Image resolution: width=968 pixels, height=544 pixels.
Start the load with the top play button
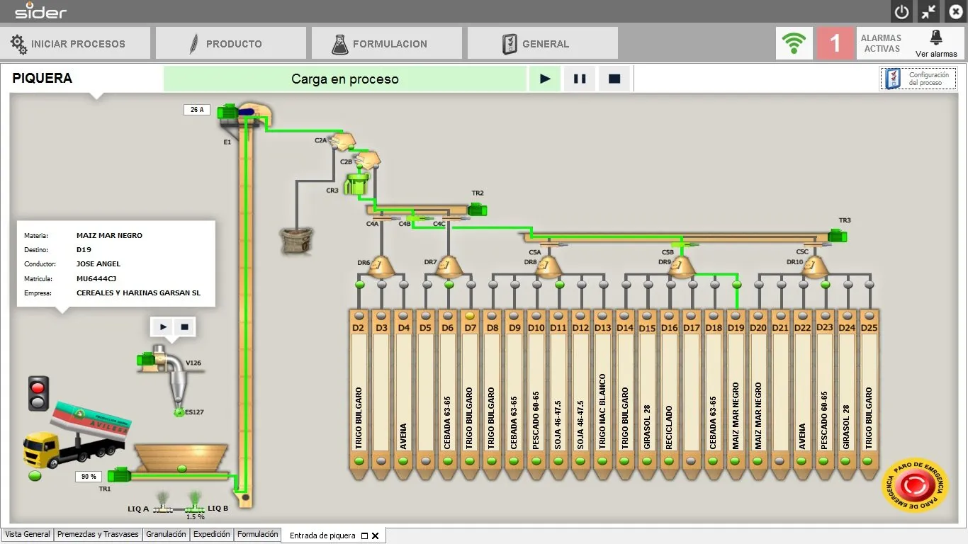coord(545,79)
